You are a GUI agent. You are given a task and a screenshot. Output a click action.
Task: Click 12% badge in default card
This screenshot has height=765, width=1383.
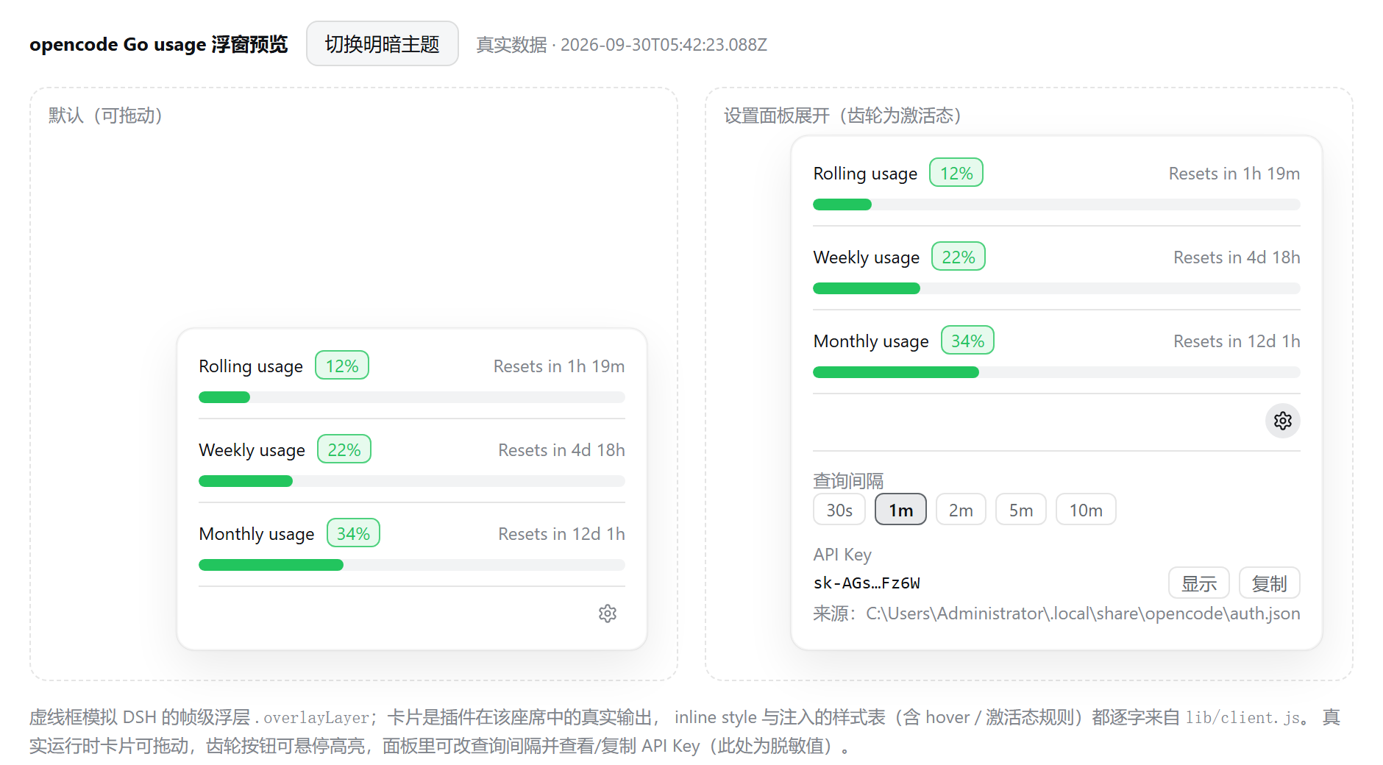342,366
